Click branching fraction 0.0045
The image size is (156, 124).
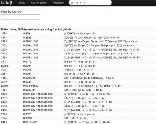click(x=27, y=82)
